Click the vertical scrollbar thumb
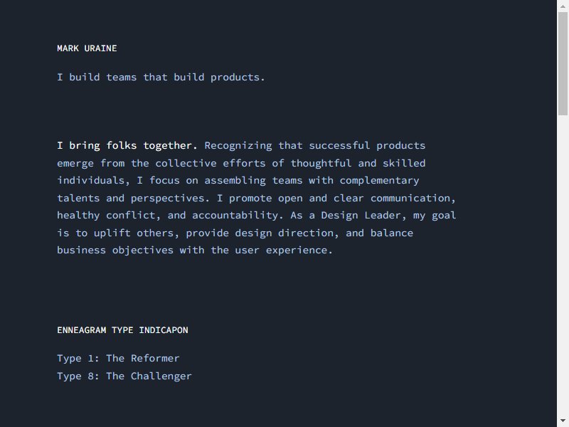Screen dimensions: 569x427 [563, 64]
